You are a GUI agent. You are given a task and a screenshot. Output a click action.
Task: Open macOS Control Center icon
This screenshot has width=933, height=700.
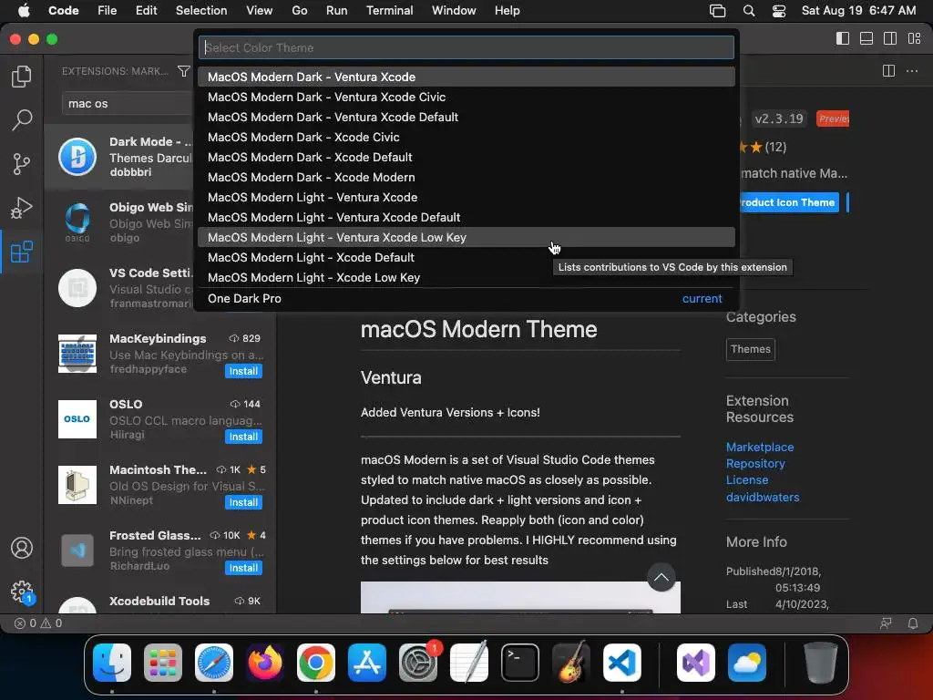(779, 11)
